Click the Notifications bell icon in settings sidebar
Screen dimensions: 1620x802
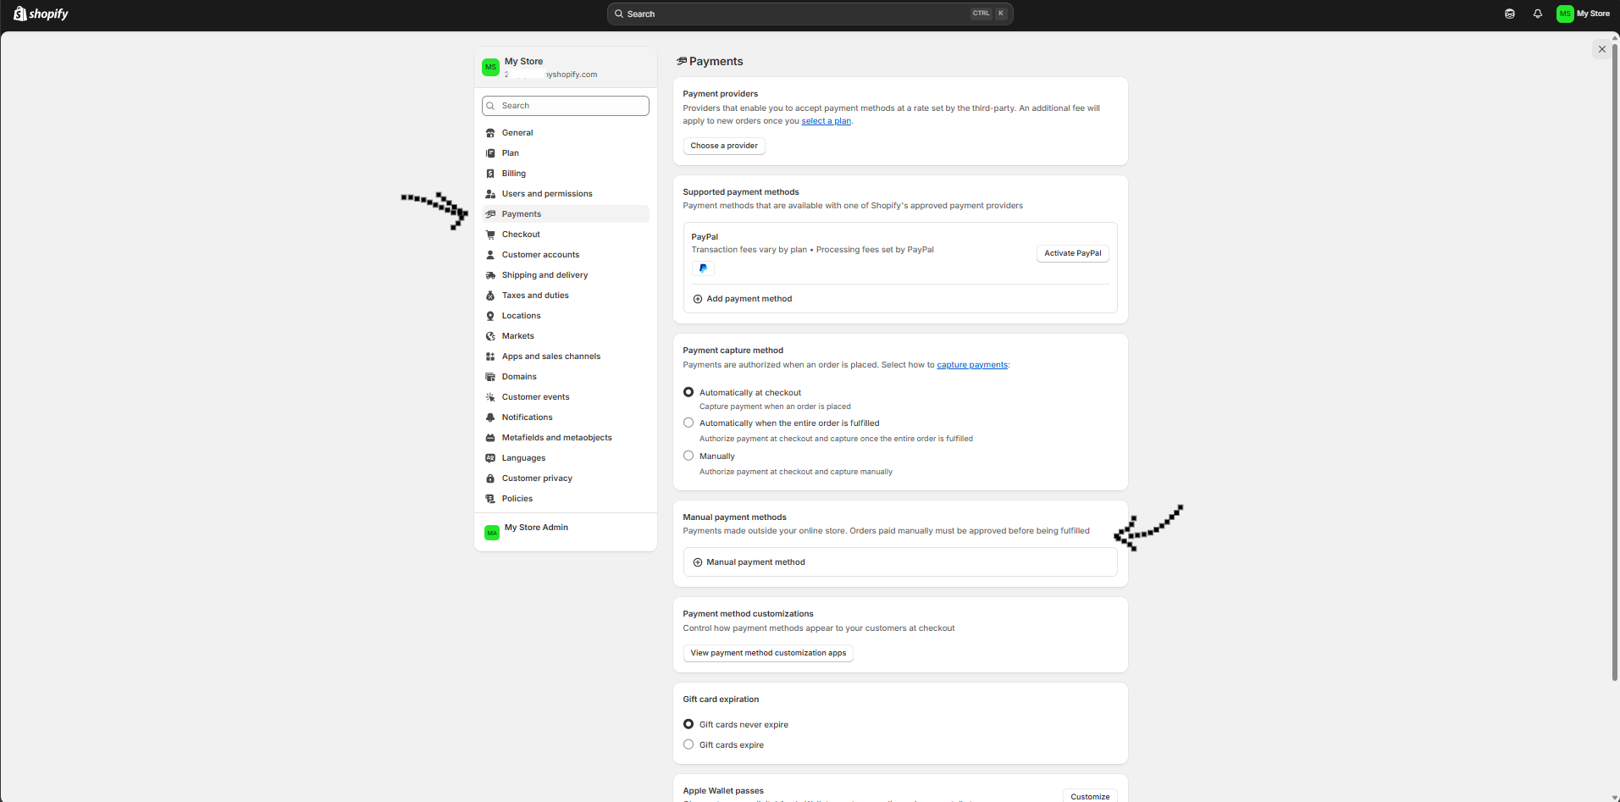tap(490, 418)
